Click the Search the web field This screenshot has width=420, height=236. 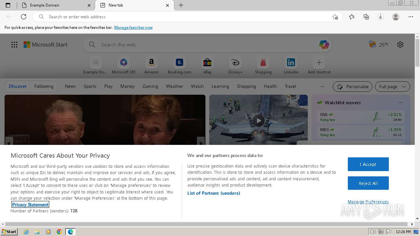(207, 45)
